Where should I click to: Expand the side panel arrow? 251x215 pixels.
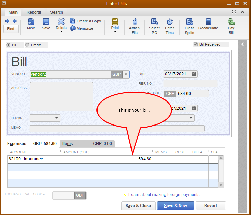pyautogui.click(x=242, y=44)
